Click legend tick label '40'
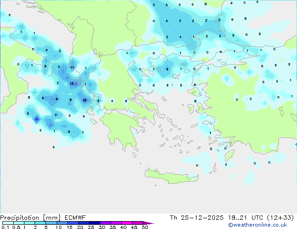This screenshot has width=297, height=229. pyautogui.click(x=123, y=227)
